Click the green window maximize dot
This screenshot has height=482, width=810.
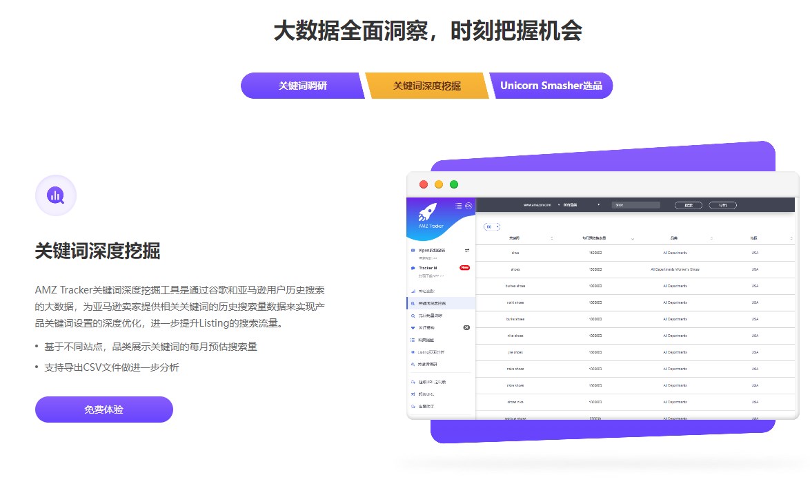453,184
